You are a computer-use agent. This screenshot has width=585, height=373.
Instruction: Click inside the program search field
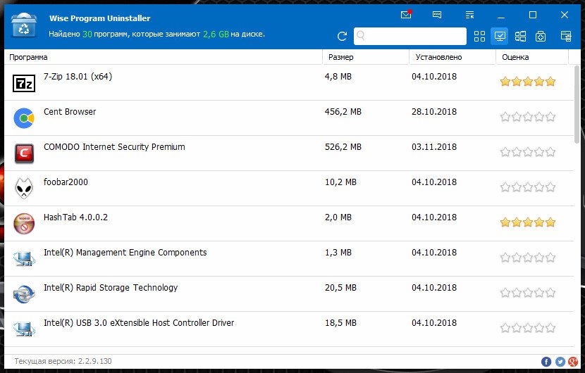coord(410,36)
